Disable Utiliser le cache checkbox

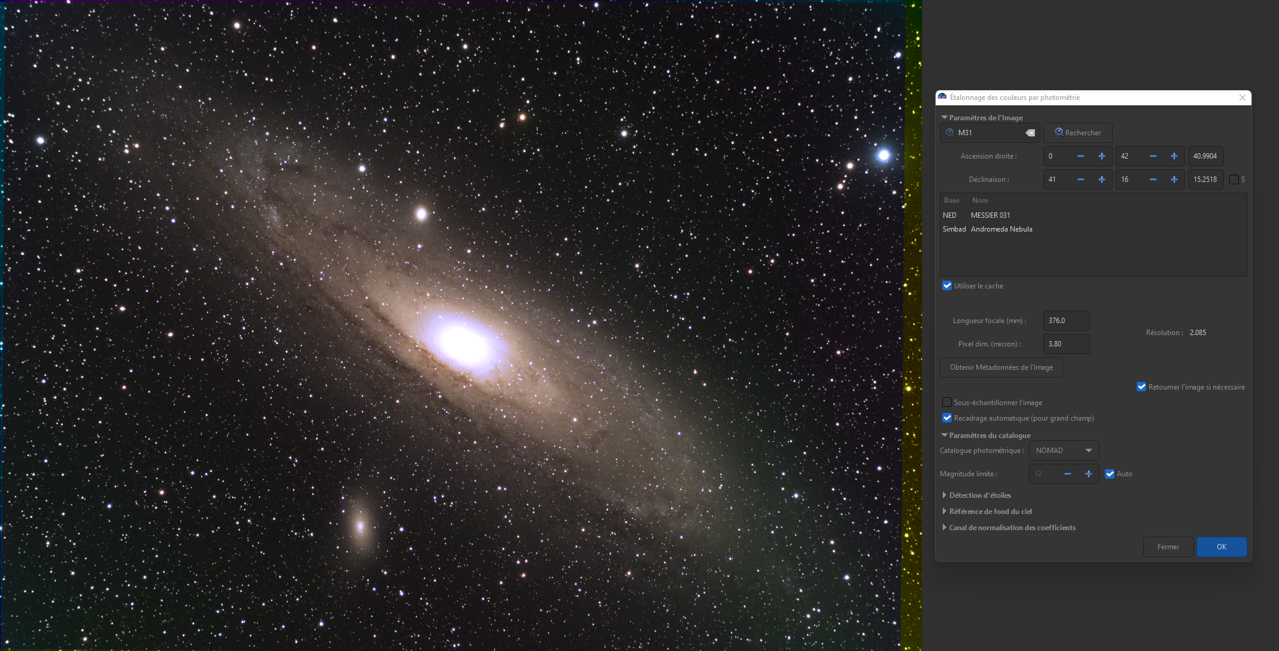tap(947, 286)
